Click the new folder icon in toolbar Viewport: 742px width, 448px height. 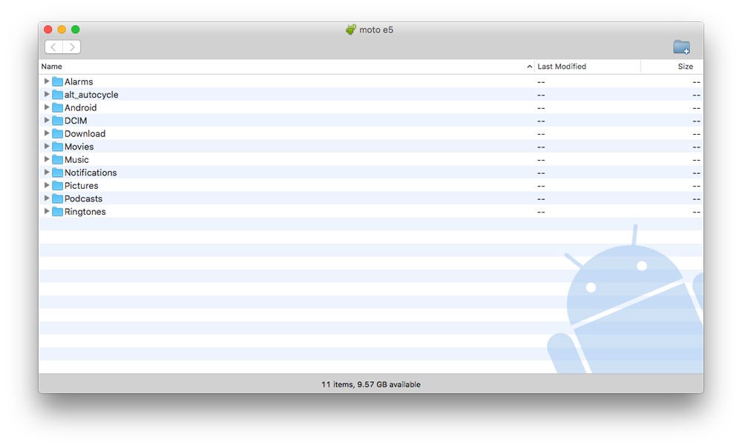(x=681, y=47)
